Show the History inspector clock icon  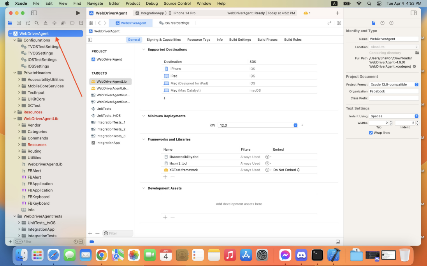(382, 23)
